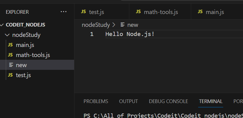Click the EXPLORER panel title
The height and width of the screenshot is (118, 243).
pos(17,12)
